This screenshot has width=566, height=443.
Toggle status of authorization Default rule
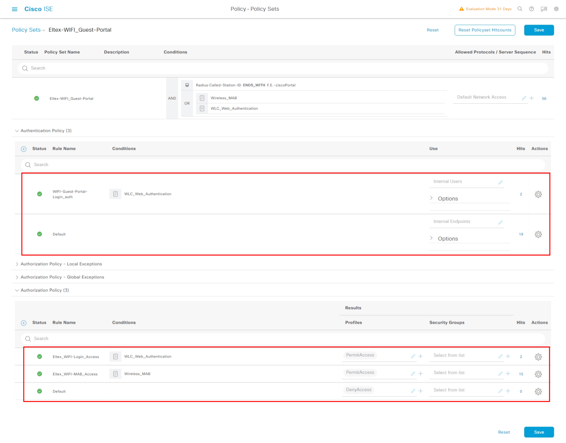[40, 391]
